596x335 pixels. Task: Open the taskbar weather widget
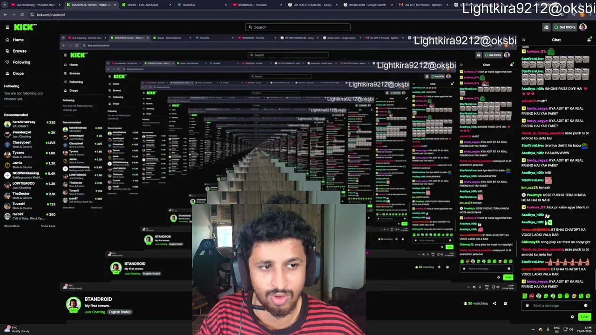pos(17,329)
